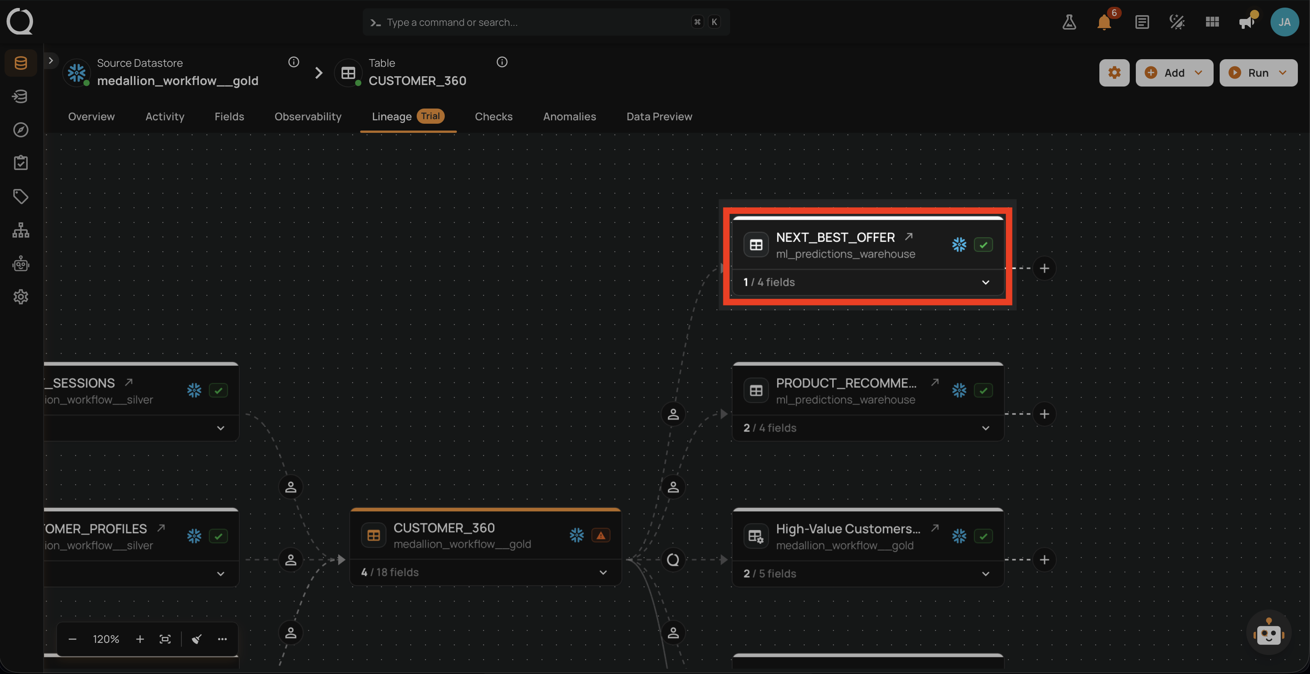
Task: Open the Settings gear in sidebar
Action: 21,296
